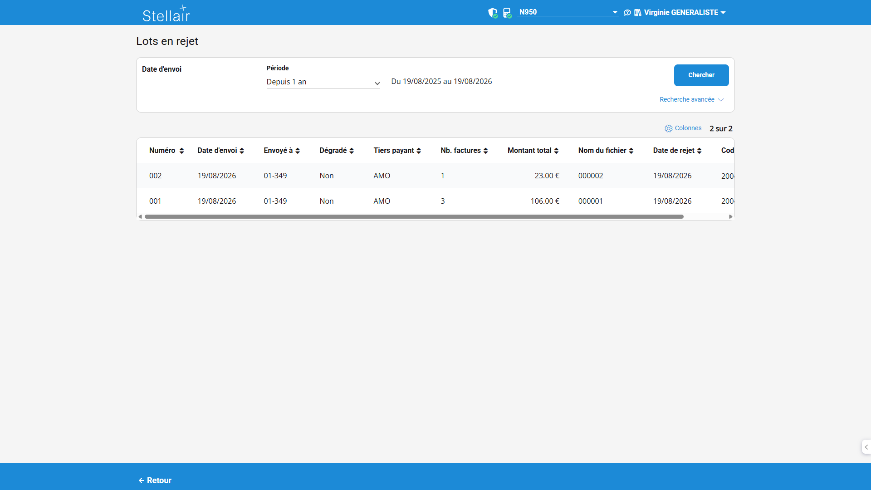
Task: Click the Stellair logo
Action: tap(166, 14)
